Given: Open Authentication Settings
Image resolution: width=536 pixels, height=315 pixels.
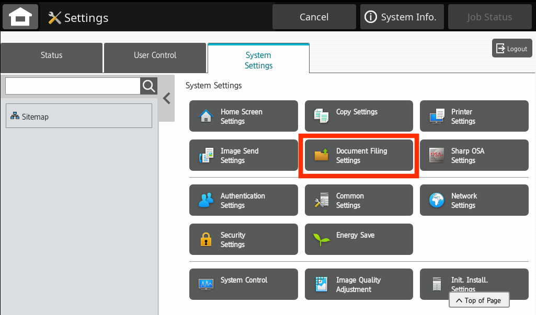Looking at the screenshot, I should click(x=243, y=200).
